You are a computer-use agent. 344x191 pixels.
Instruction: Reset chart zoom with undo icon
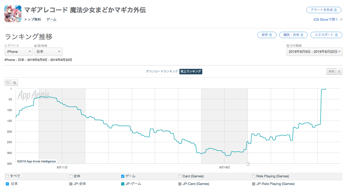pyautogui.click(x=8, y=83)
